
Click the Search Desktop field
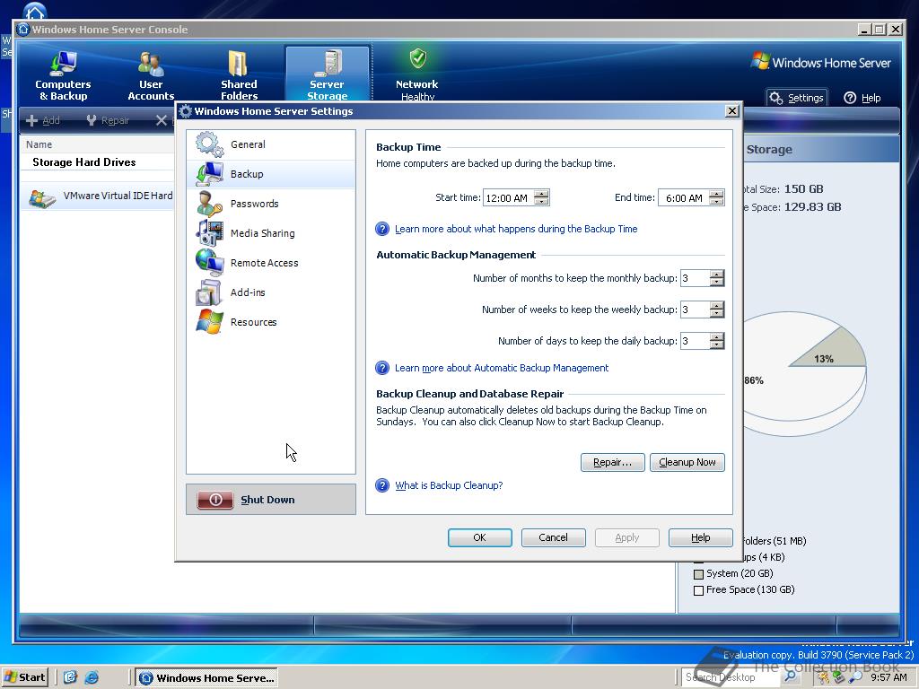731,677
